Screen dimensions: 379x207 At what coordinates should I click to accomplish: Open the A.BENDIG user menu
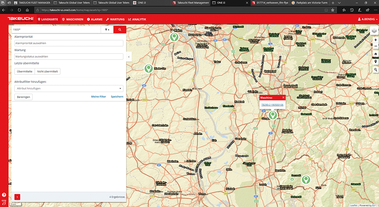pyautogui.click(x=367, y=19)
